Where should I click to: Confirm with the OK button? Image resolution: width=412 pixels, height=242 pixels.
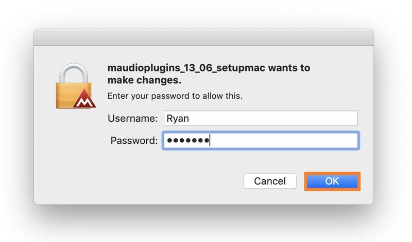(x=332, y=181)
